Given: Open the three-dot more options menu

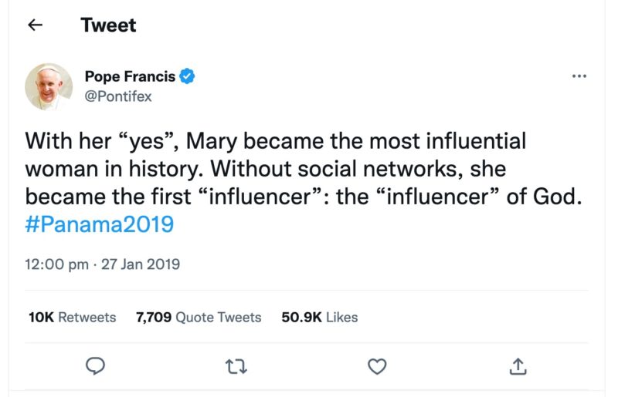Looking at the screenshot, I should [579, 76].
